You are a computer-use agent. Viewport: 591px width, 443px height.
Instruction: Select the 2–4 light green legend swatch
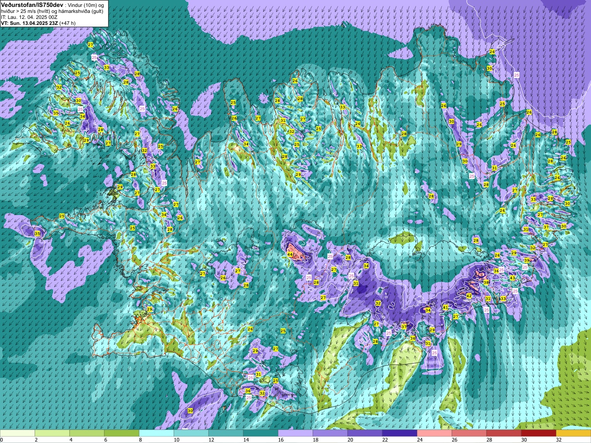52,433
